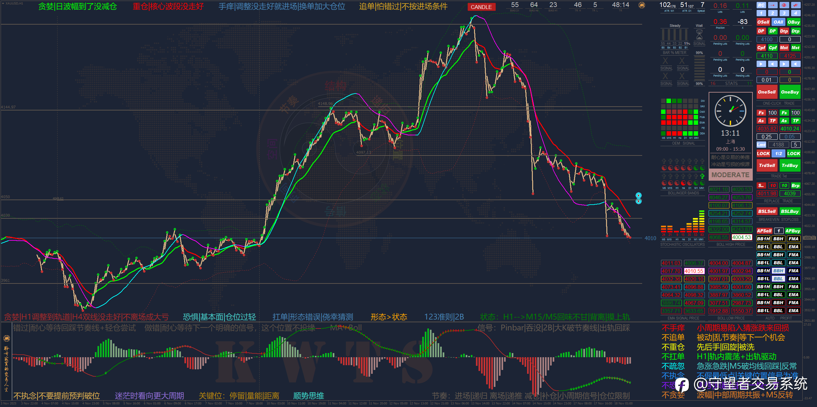Click the hourglass Wait signal icon
The height and width of the screenshot is (407, 817).
(699, 34)
